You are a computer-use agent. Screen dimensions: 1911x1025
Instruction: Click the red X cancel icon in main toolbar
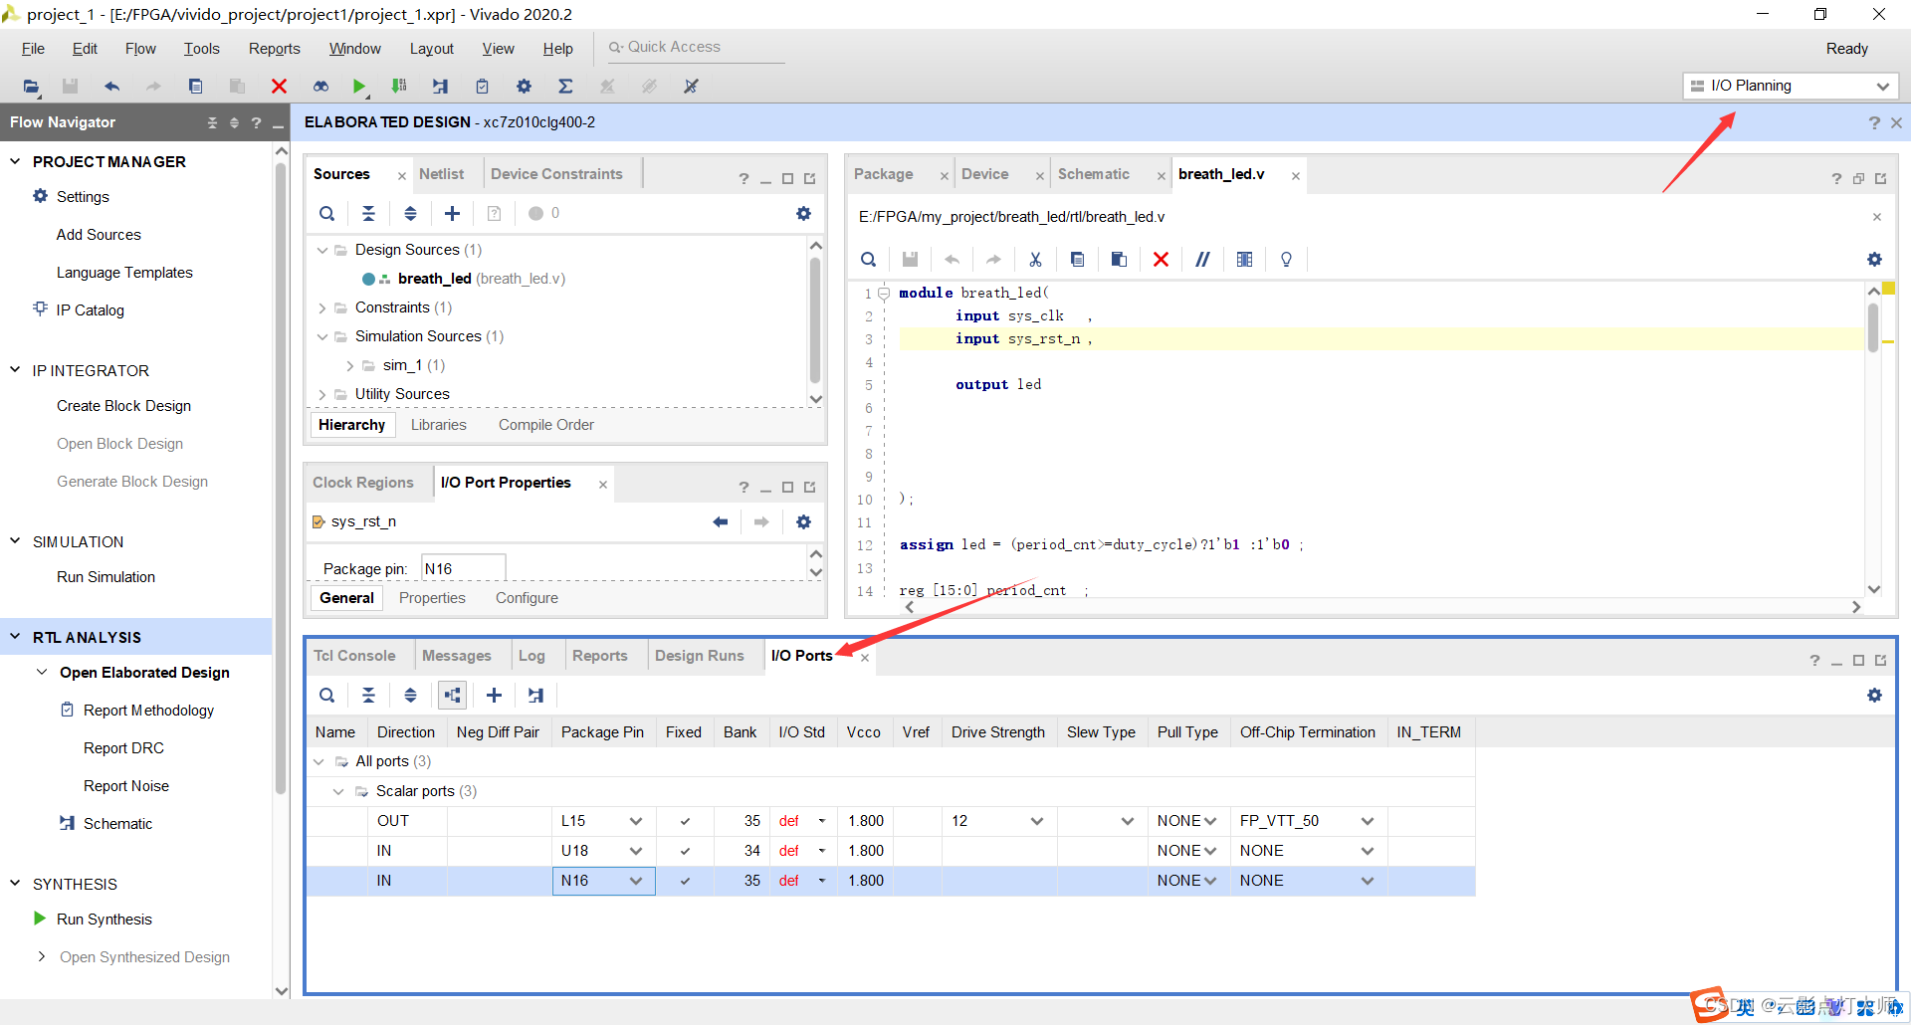tap(279, 87)
